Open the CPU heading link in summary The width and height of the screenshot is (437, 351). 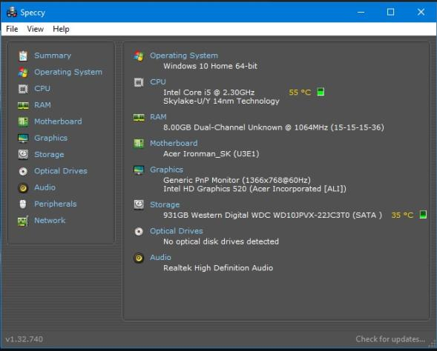[x=158, y=81]
